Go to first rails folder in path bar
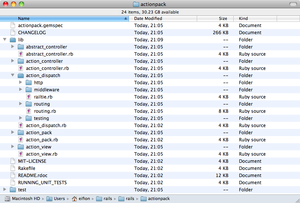 [104, 198]
